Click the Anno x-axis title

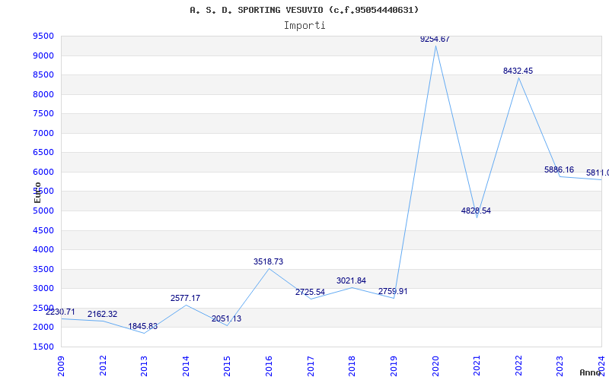(590, 372)
